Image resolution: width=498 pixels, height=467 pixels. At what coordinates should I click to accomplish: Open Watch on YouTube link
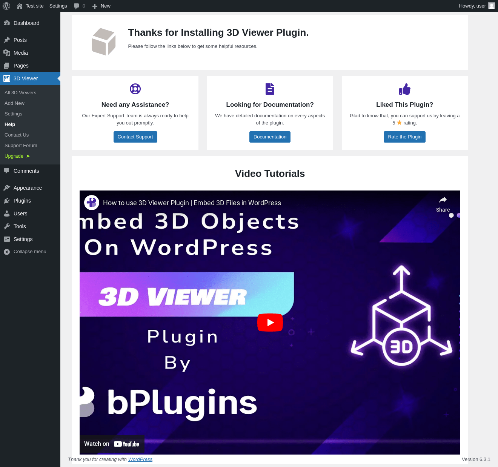pos(112,444)
